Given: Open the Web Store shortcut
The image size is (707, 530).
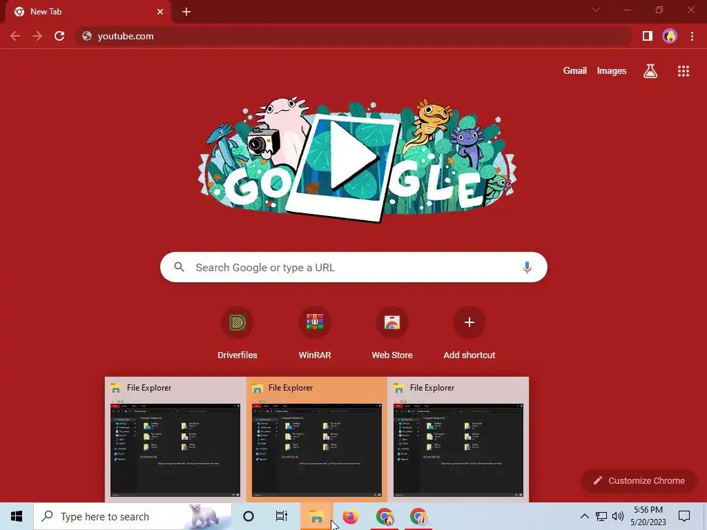Looking at the screenshot, I should 392,333.
